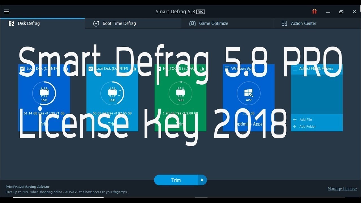Enable the Windows Apps checkbox
The width and height of the screenshot is (361, 203).
(x=227, y=69)
